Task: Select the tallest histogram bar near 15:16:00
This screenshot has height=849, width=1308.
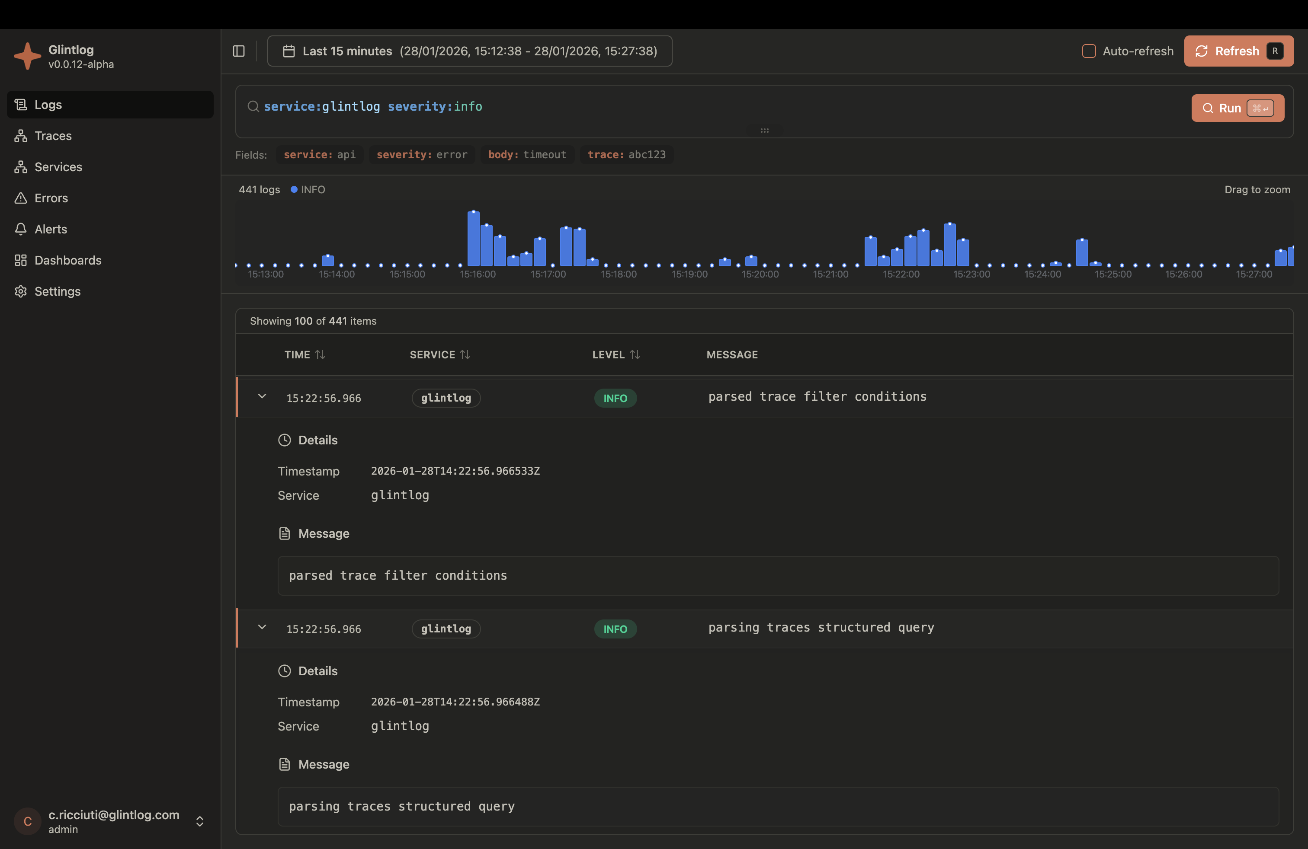Action: pyautogui.click(x=473, y=239)
